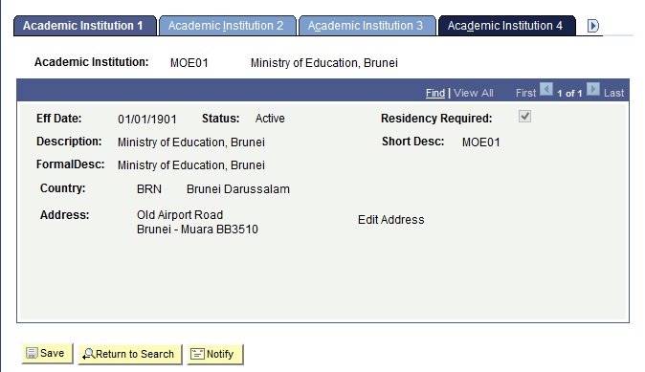This screenshot has height=372, width=645.
Task: Go to previous row arrow icon
Action: 545,89
